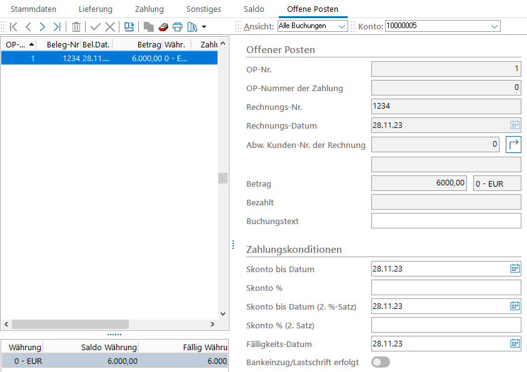
Task: Sort by Beleg-Nr column header
Action: [x=63, y=44]
